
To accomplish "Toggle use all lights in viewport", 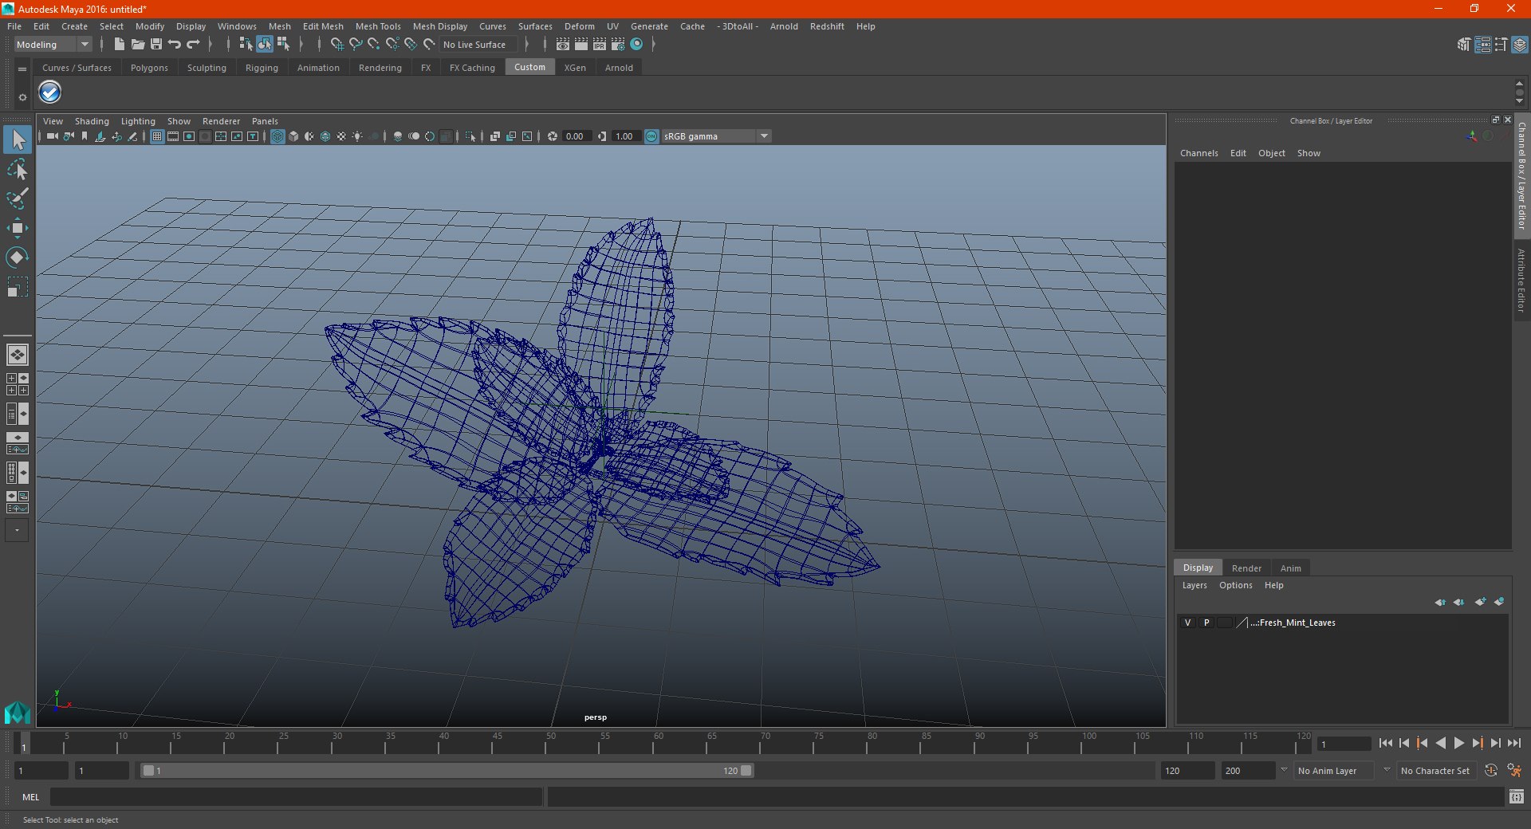I will 357,136.
